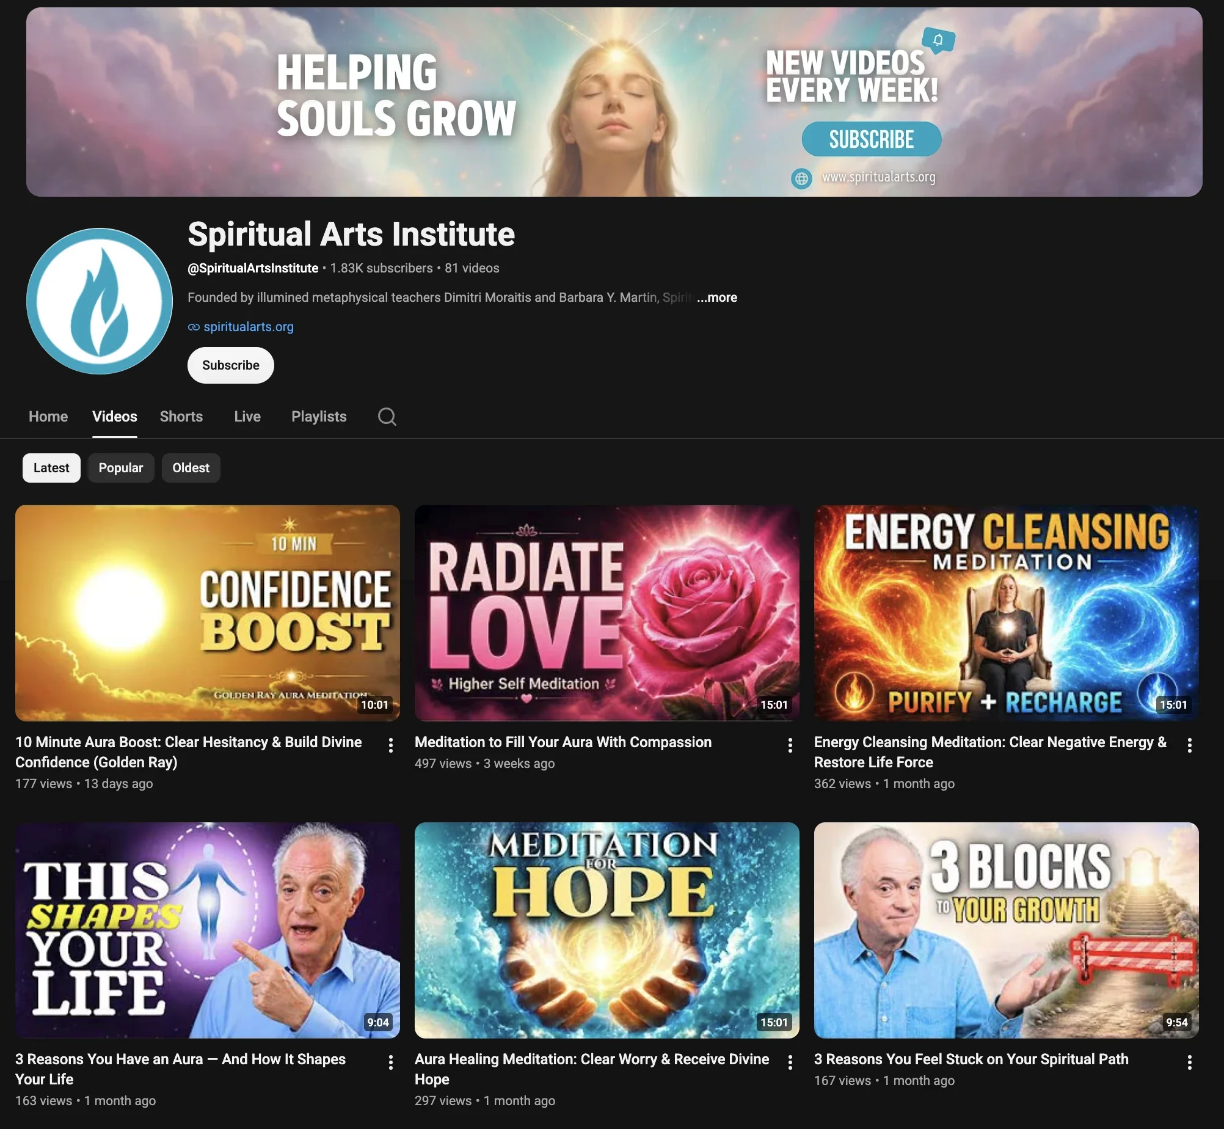Click the 9:04 duration badge

tap(378, 1022)
